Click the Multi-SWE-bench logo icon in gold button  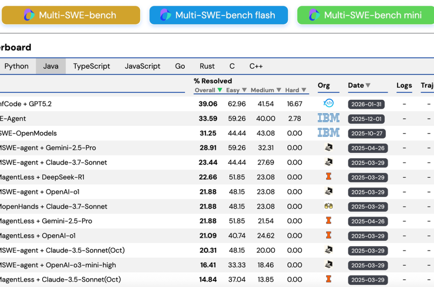(29, 15)
